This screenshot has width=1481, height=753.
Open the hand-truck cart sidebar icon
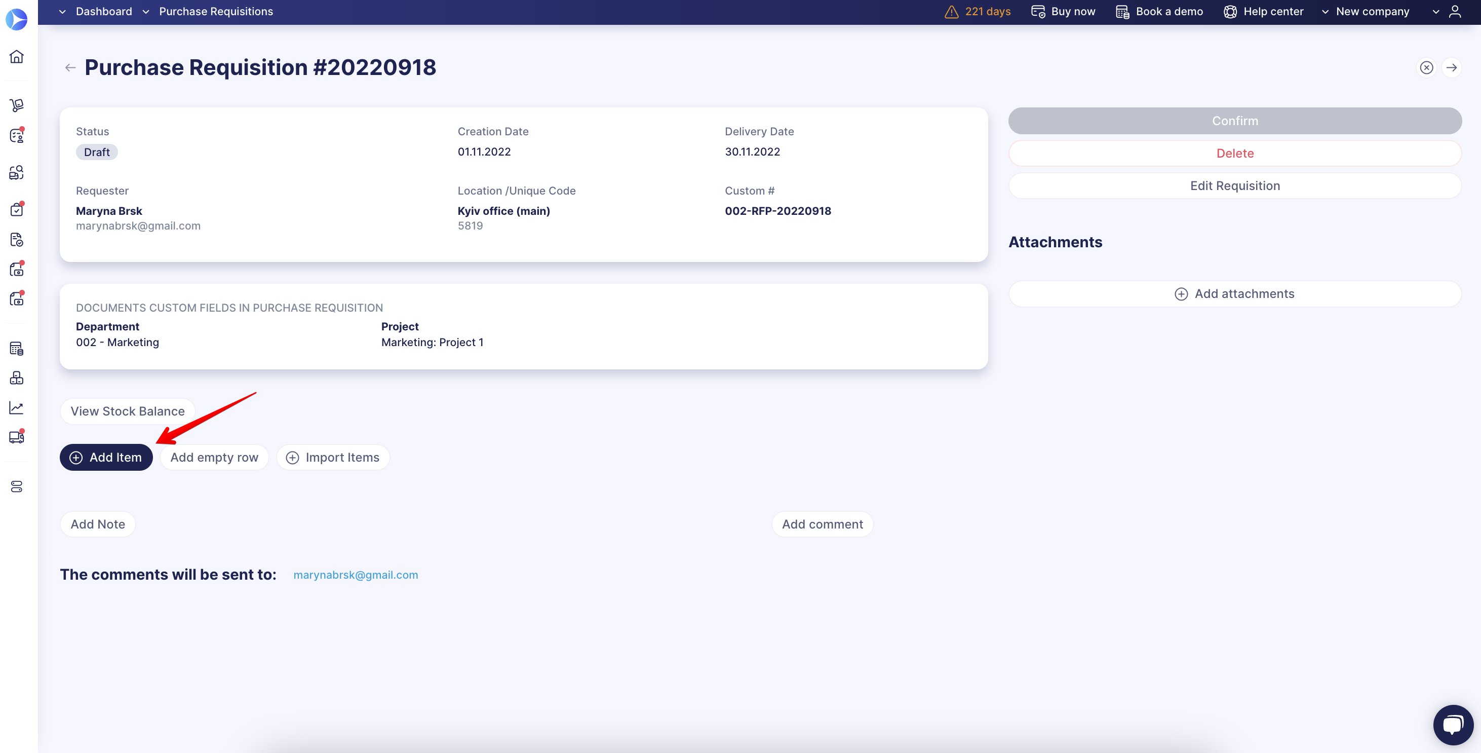click(x=17, y=105)
